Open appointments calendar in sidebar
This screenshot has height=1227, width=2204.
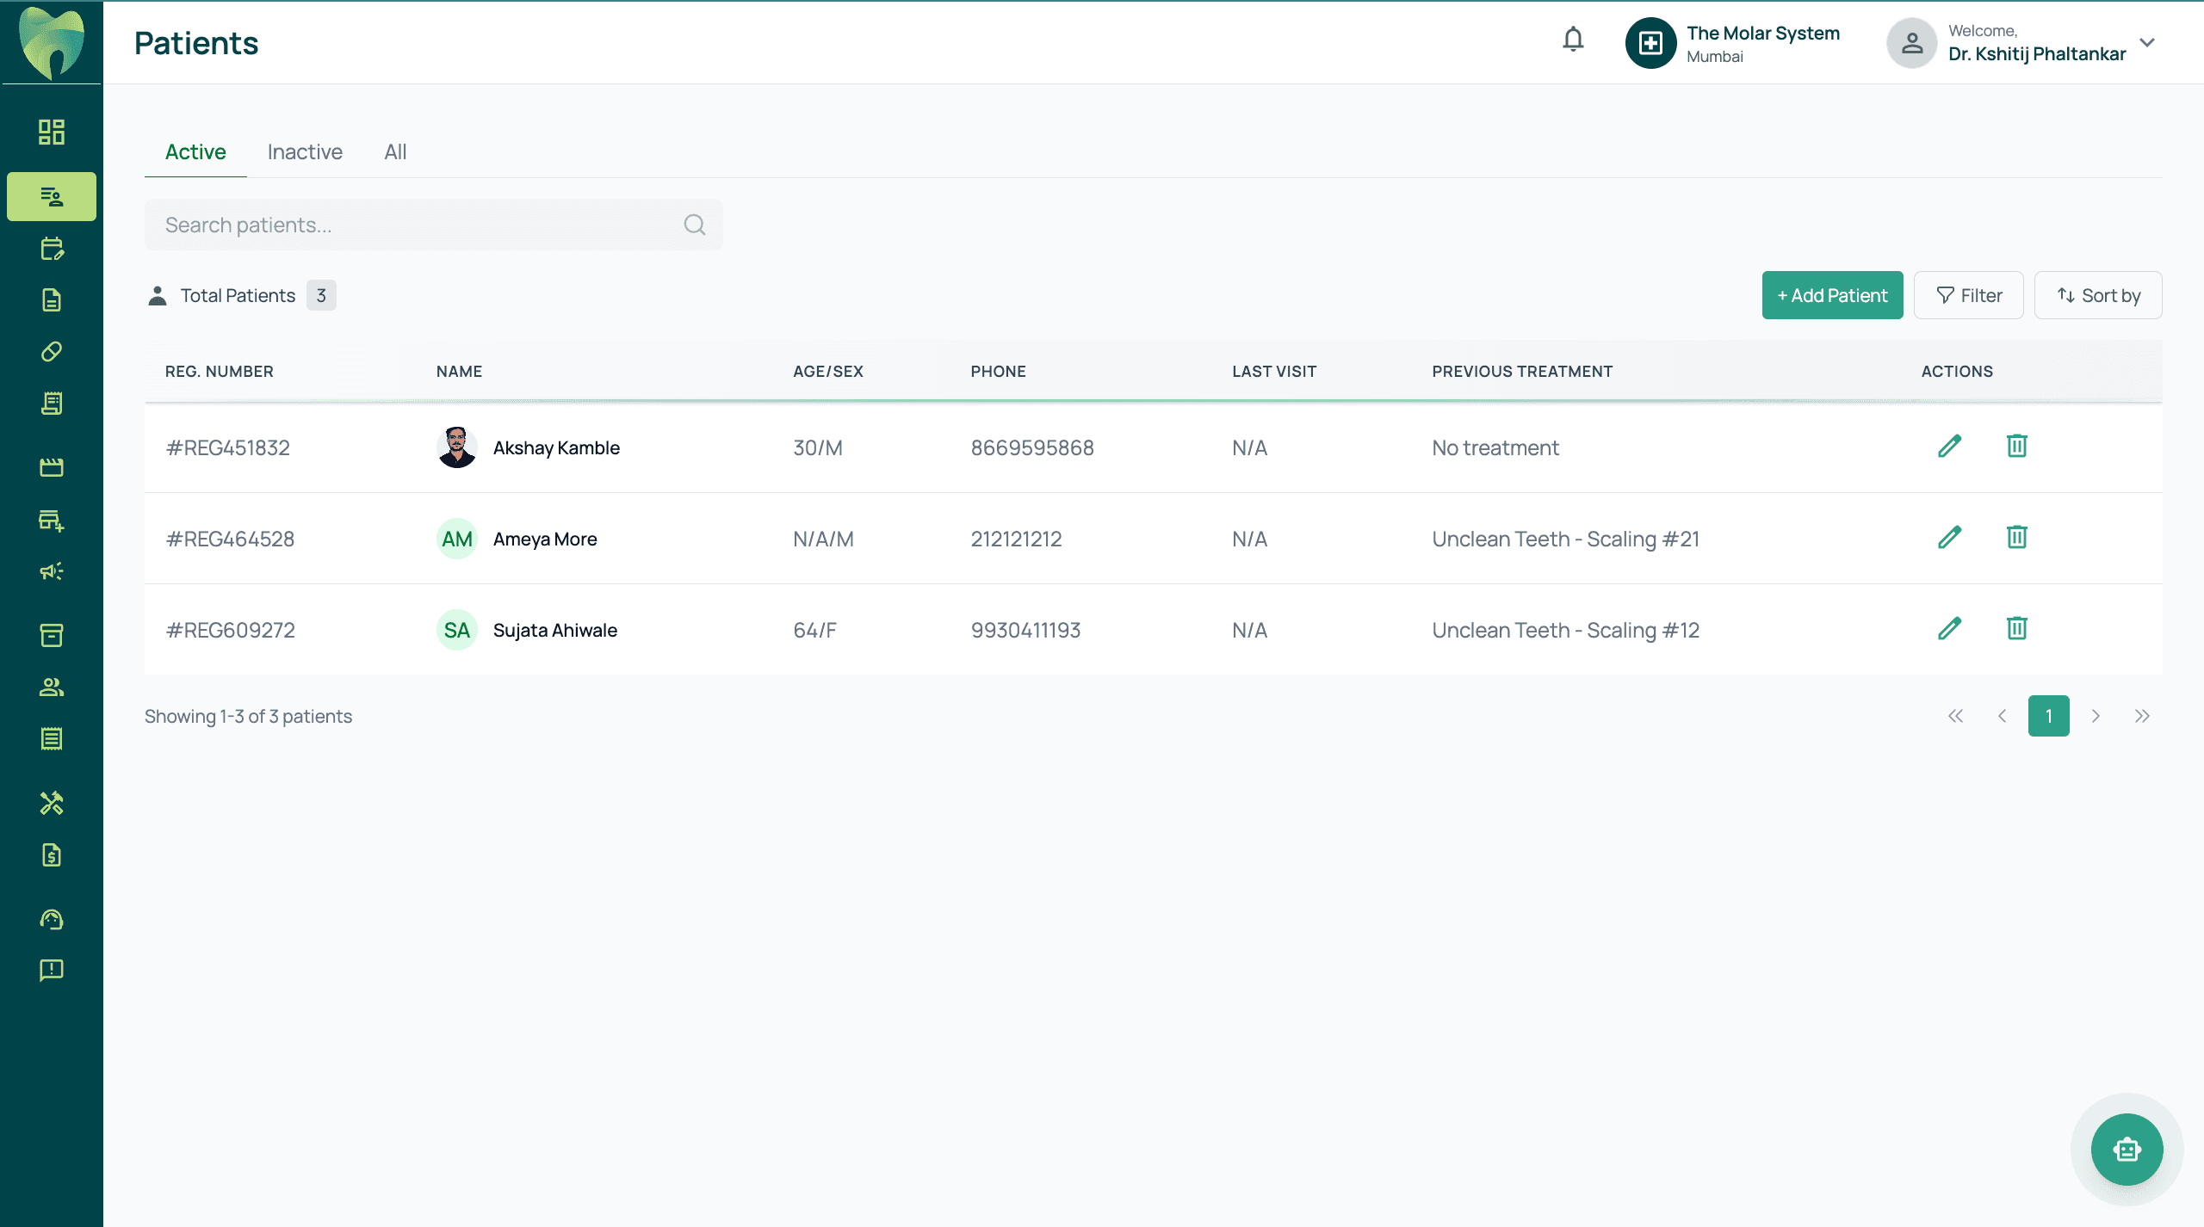coord(52,249)
